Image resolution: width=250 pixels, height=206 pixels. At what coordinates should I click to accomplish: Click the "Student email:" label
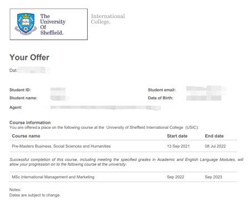coord(162,90)
